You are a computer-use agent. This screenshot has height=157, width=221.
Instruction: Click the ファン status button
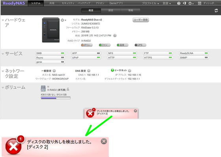click(105, 45)
